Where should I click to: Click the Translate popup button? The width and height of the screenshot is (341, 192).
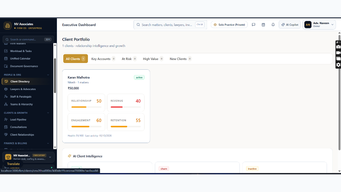click(x=13, y=164)
